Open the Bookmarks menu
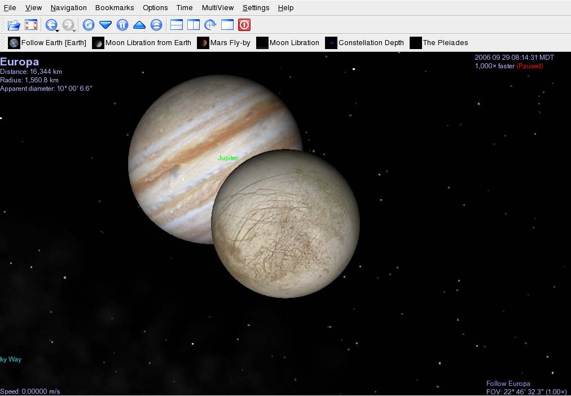The image size is (571, 396). click(x=115, y=8)
